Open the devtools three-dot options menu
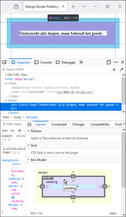The height and width of the screenshot is (217, 126). click(116, 62)
